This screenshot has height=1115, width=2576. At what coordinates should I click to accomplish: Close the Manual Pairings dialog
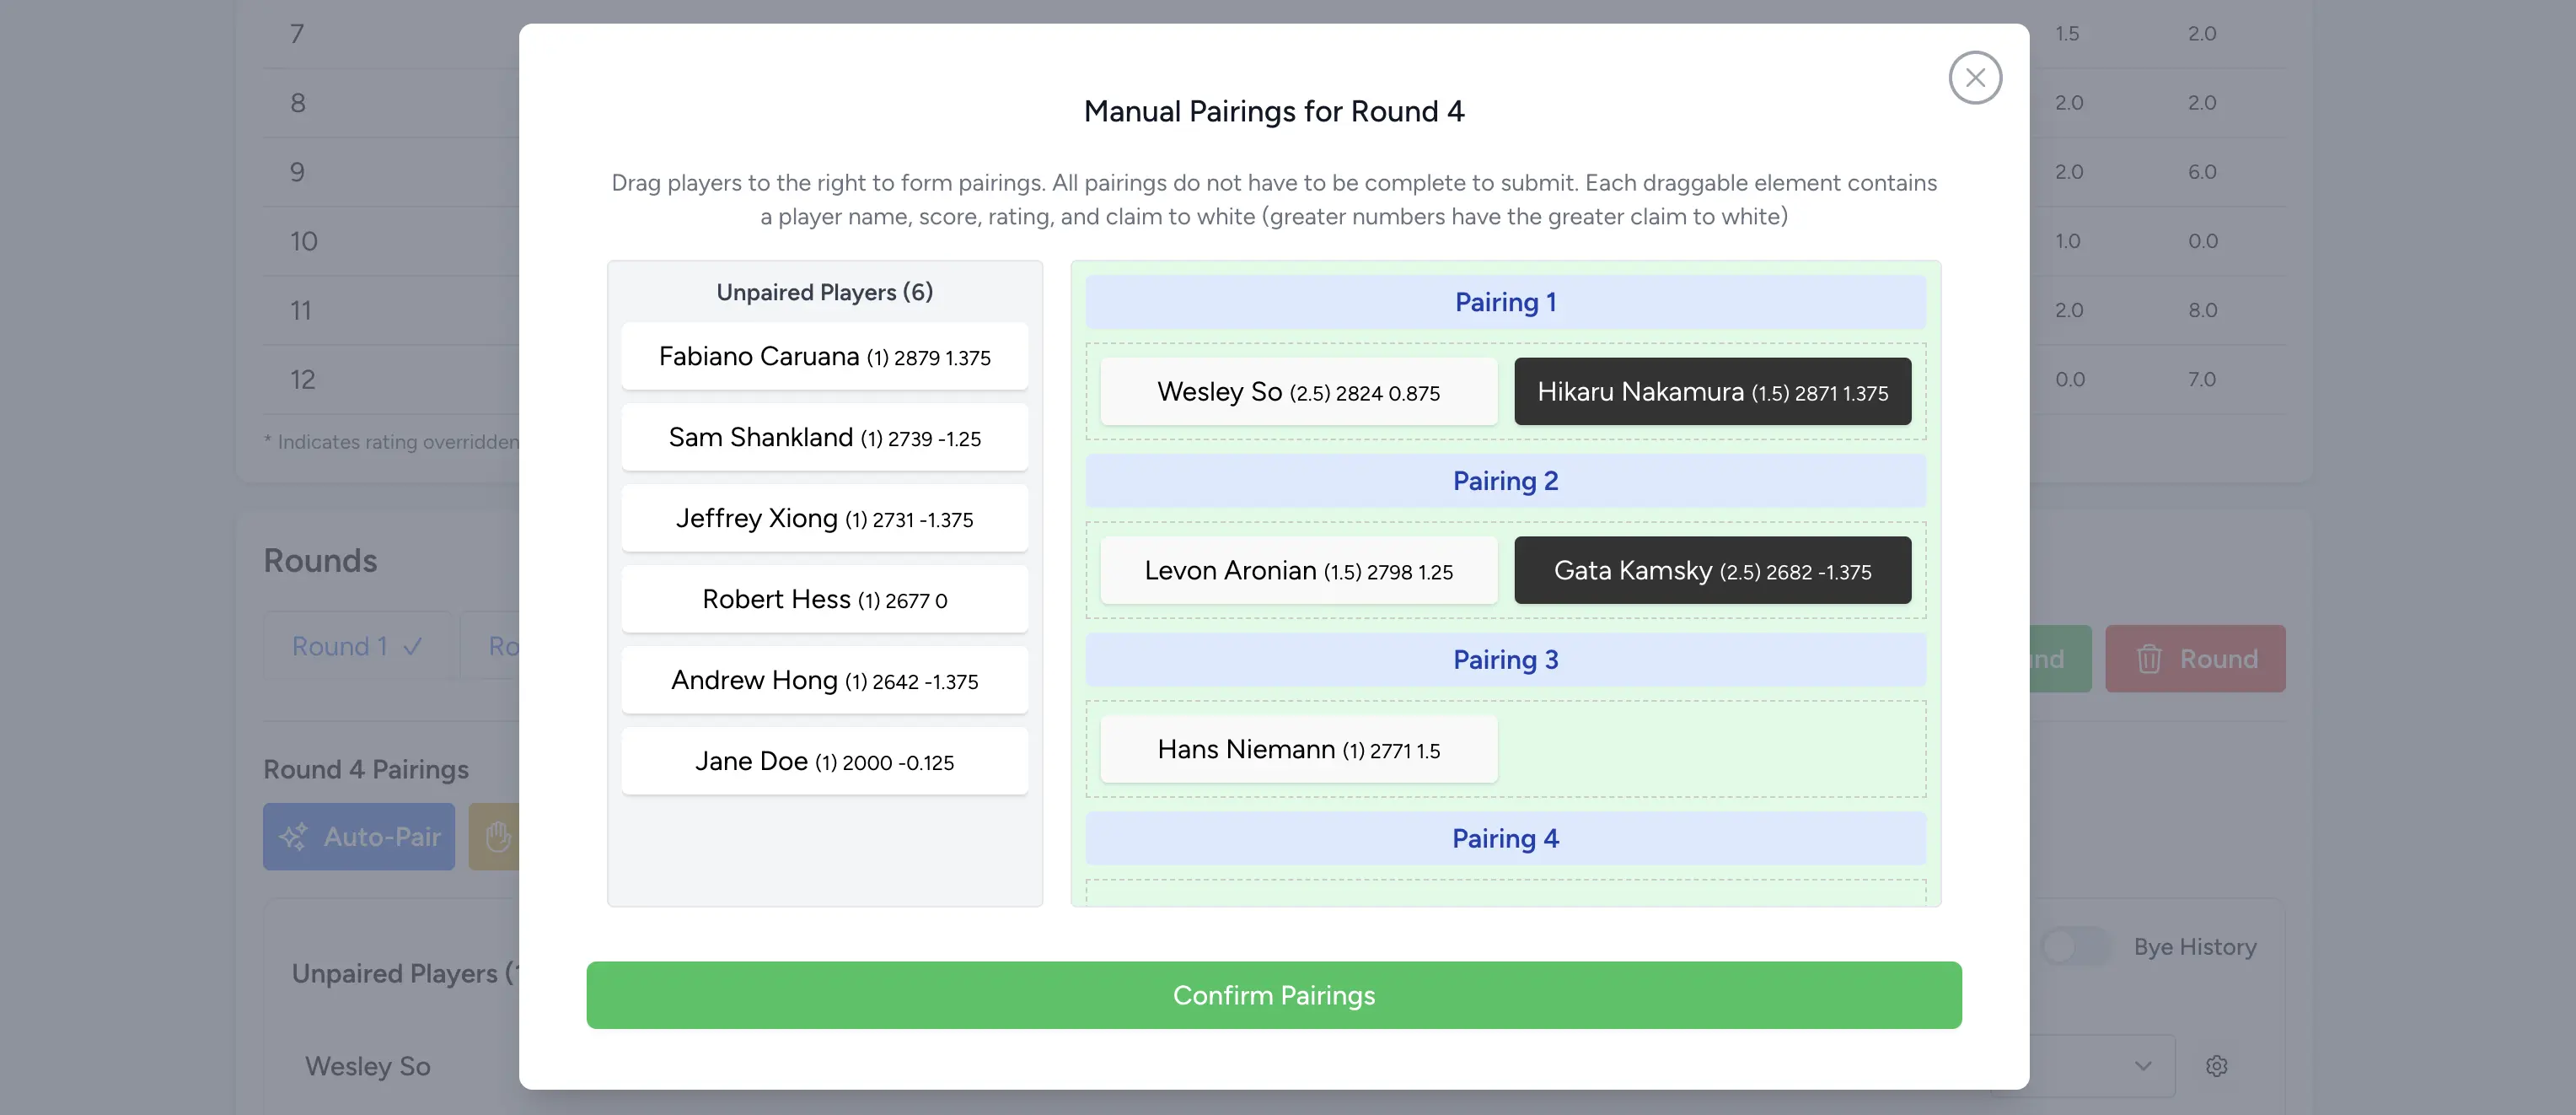(x=1974, y=77)
